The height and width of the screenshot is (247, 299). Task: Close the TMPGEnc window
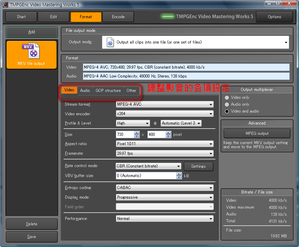click(289, 3)
